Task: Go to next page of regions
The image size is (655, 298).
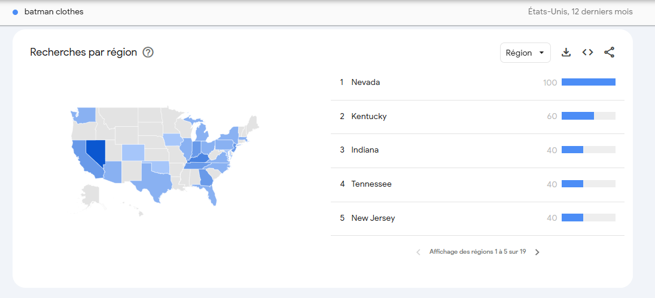Action: tap(537, 253)
